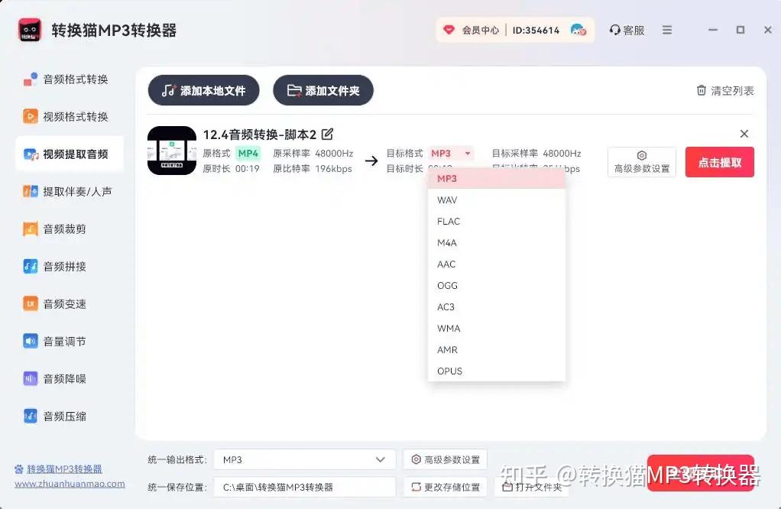Open the hamburger menu at top right
This screenshot has height=509, width=781.
tap(667, 30)
